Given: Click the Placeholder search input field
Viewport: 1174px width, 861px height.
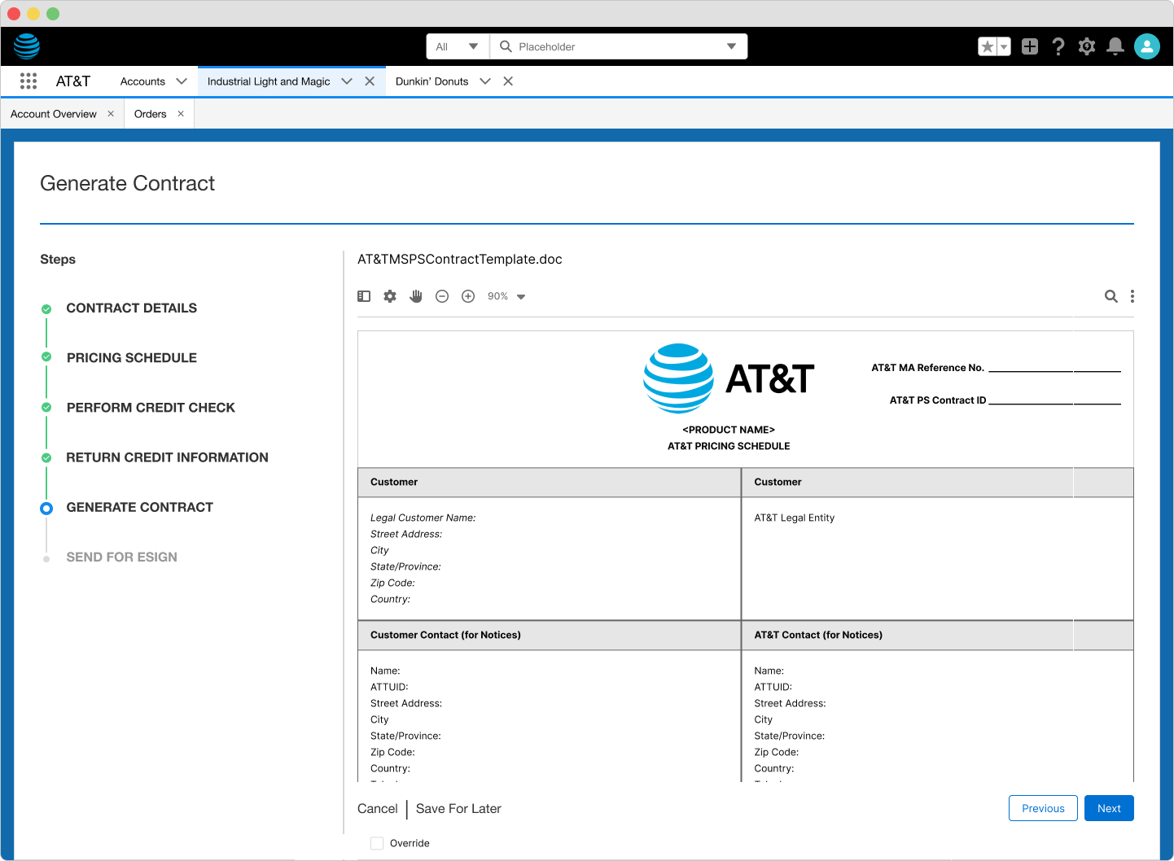Looking at the screenshot, I should tap(619, 46).
